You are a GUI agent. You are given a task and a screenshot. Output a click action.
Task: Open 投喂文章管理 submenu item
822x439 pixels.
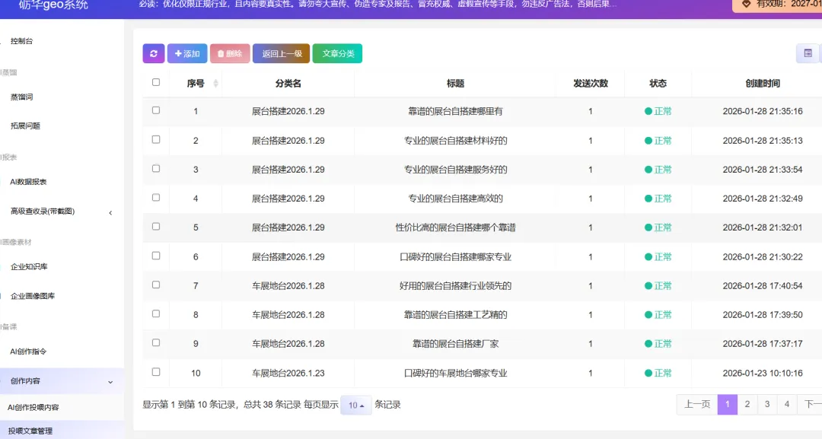coord(30,431)
